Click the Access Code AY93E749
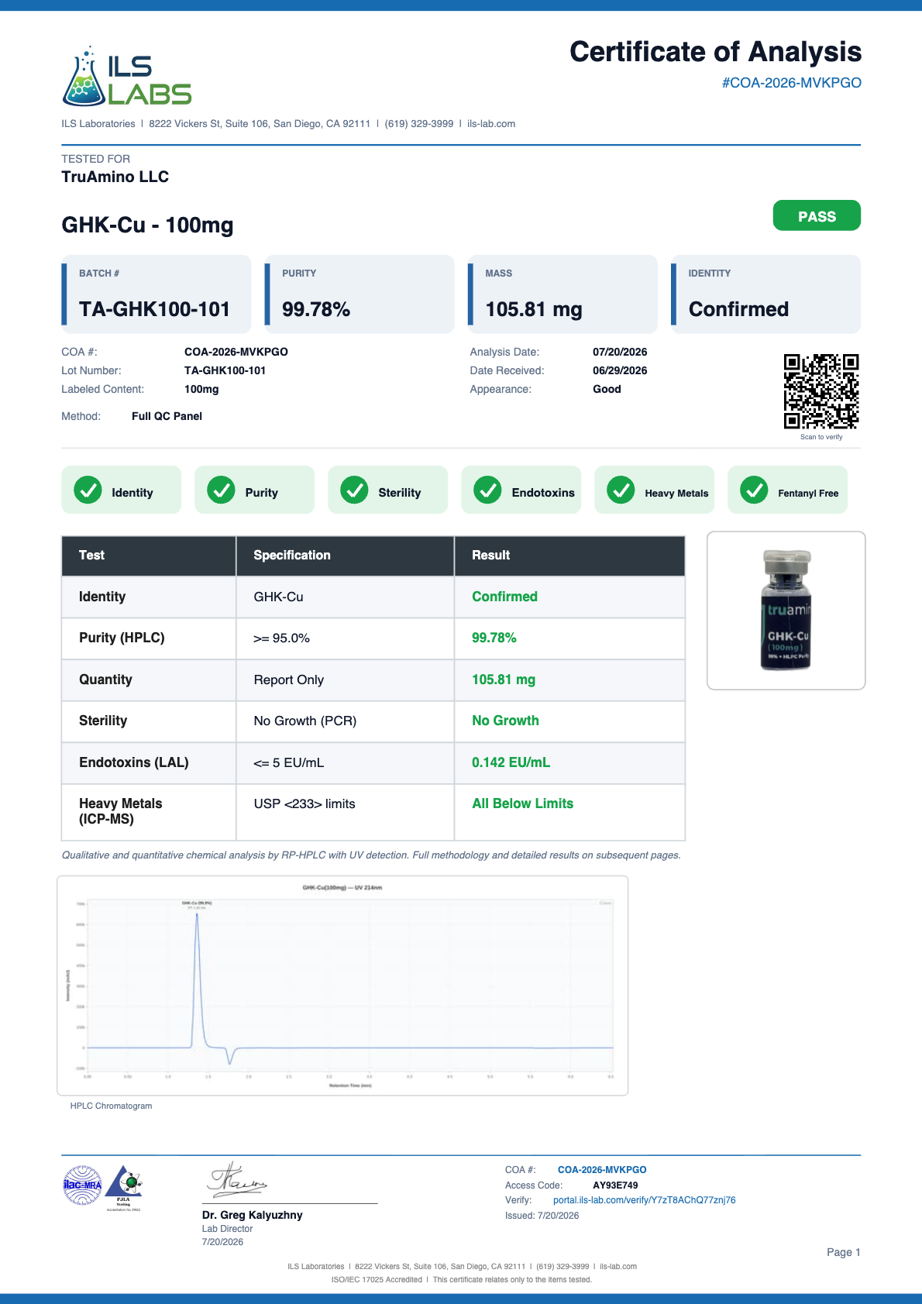The height and width of the screenshot is (1304, 922). click(x=615, y=1185)
